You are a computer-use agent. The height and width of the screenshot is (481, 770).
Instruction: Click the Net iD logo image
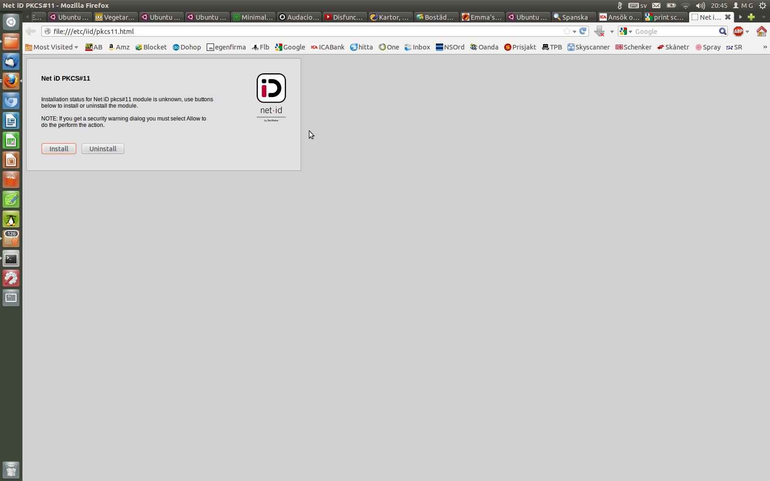point(271,98)
